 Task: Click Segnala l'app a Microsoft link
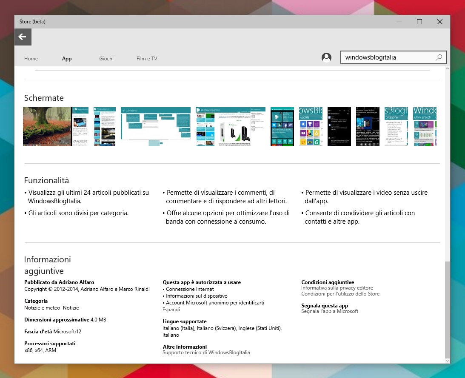pyautogui.click(x=330, y=311)
